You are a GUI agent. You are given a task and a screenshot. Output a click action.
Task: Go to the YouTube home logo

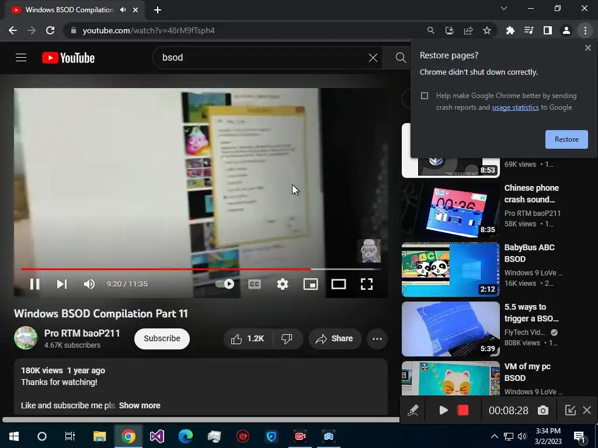tap(68, 58)
